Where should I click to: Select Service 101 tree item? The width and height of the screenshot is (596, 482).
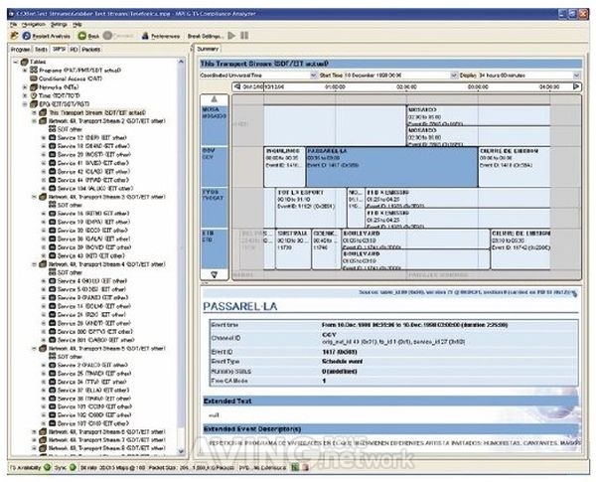coord(94,406)
